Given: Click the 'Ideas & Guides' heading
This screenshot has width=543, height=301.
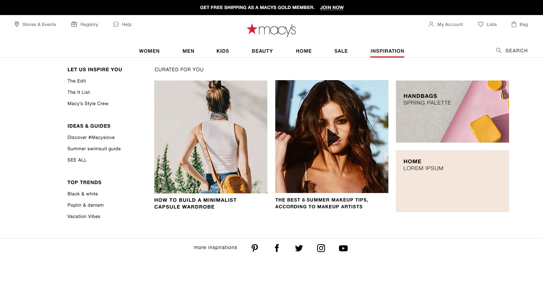Looking at the screenshot, I should tap(89, 126).
